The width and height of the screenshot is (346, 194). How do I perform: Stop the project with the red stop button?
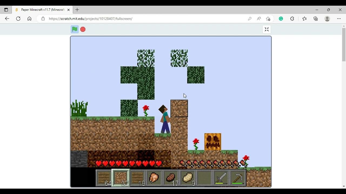[x=83, y=29]
